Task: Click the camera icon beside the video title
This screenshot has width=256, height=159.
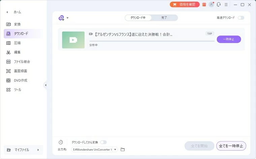Action: click(91, 34)
